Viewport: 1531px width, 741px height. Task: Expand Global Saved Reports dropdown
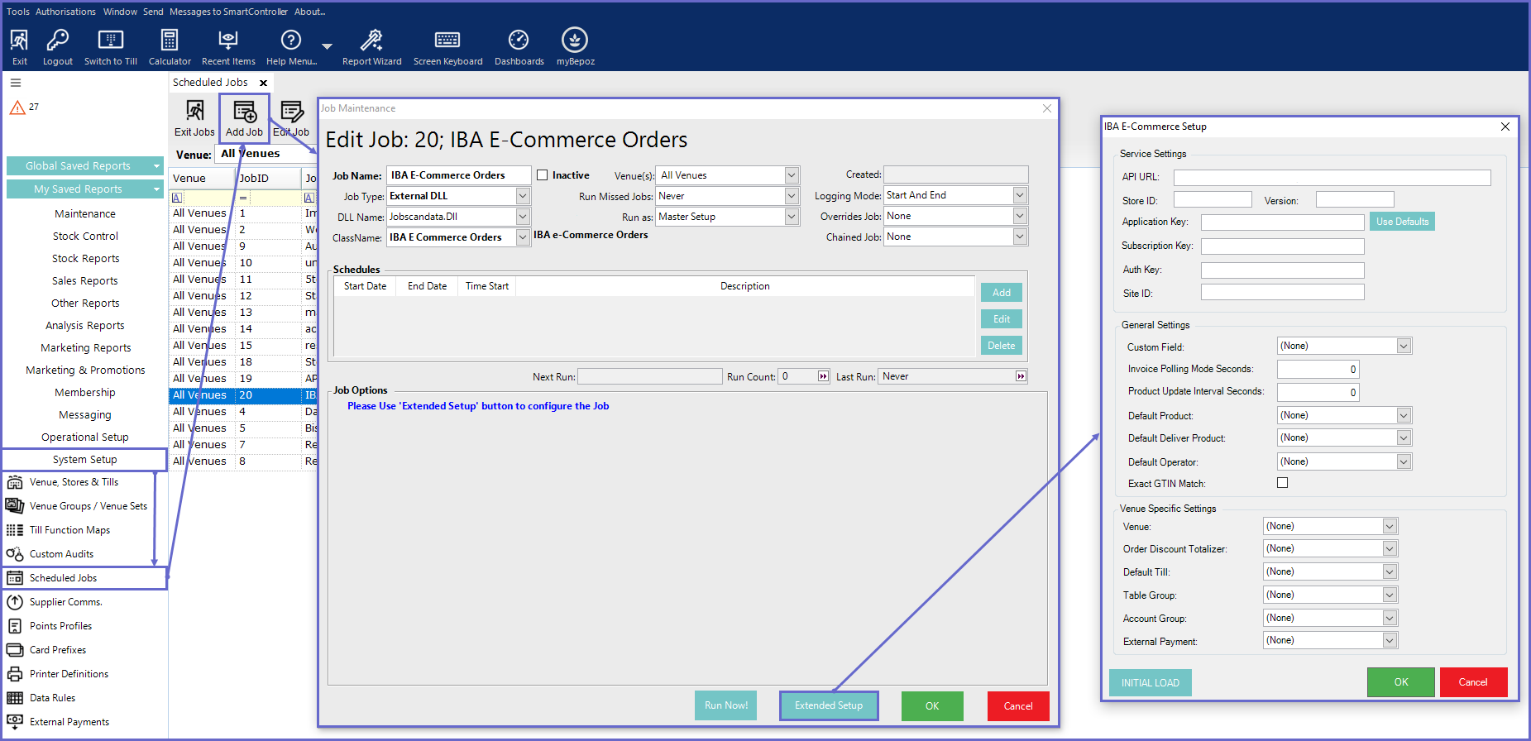156,166
